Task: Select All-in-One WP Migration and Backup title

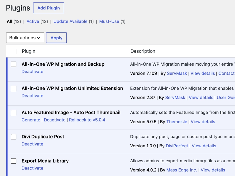Action: [x=63, y=64]
